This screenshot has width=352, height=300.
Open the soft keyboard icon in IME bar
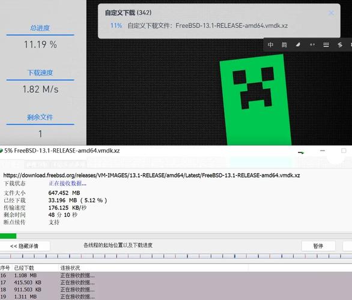point(326,45)
